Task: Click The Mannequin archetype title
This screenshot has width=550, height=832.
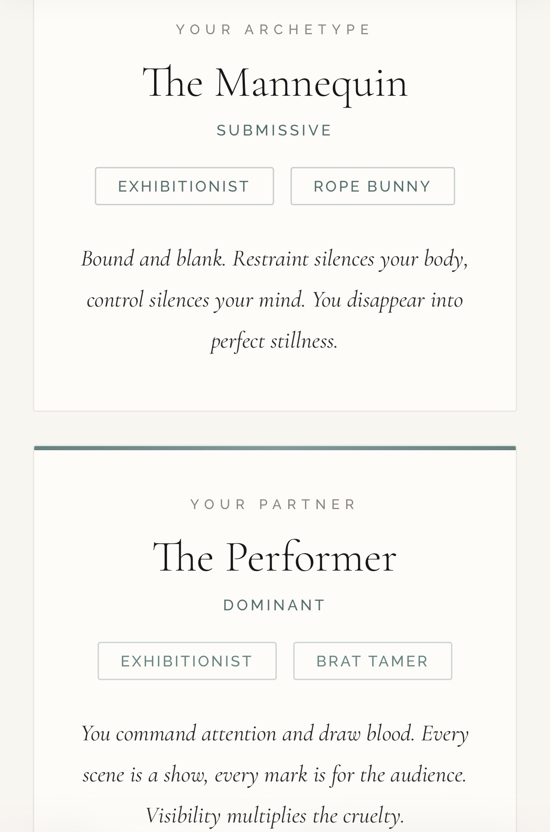Action: tap(275, 83)
